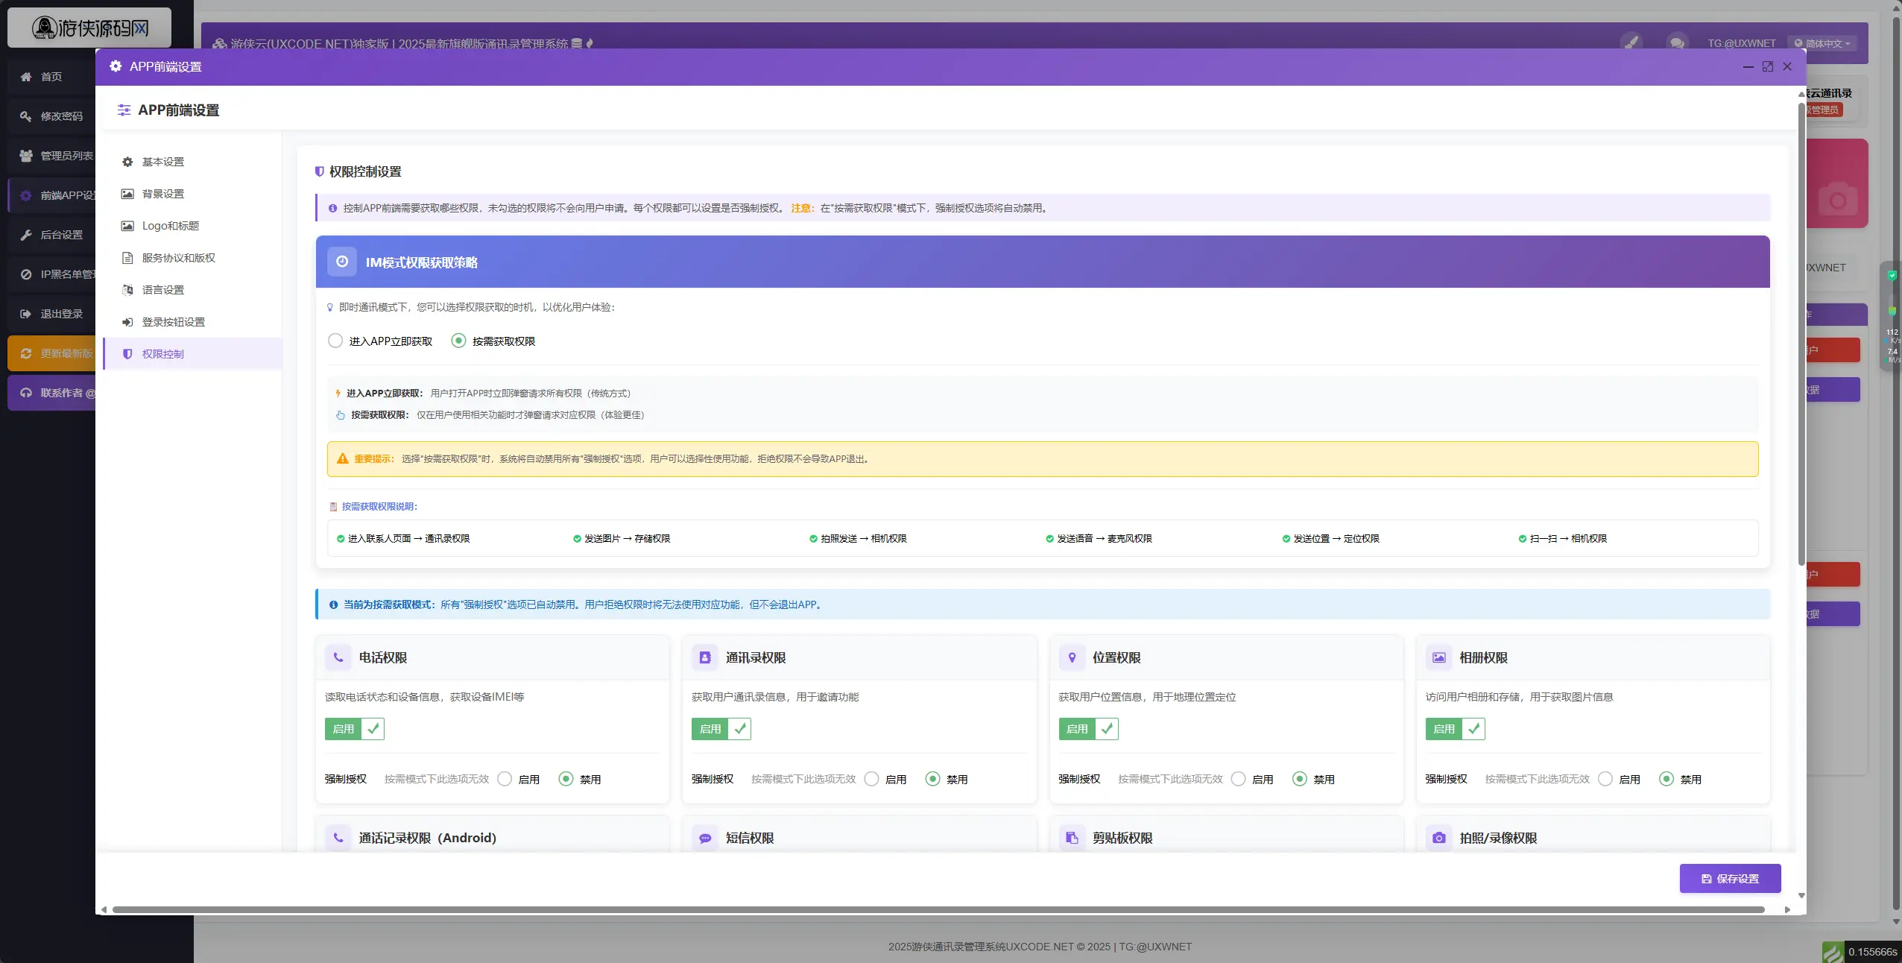Image resolution: width=1902 pixels, height=963 pixels.
Task: Click the phone icon on the 电话权限 card
Action: click(338, 657)
